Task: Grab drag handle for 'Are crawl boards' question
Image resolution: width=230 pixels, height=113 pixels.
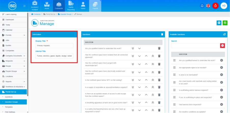Action: 174,82
